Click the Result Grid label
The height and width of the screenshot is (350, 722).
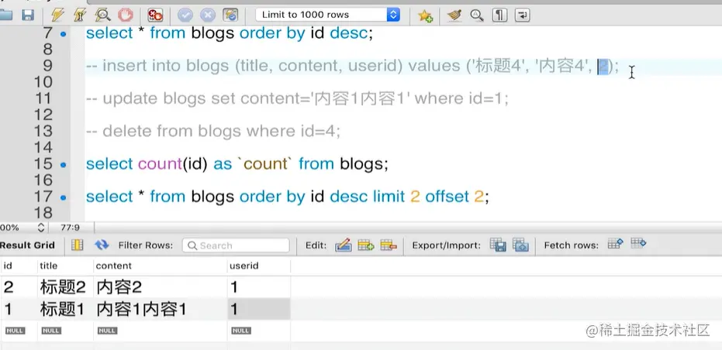pos(27,245)
